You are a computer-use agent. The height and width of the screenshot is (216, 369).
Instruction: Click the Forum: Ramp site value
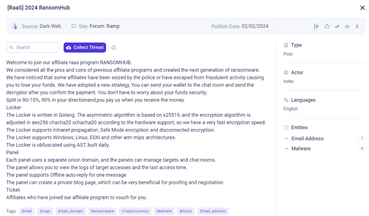pos(104,26)
